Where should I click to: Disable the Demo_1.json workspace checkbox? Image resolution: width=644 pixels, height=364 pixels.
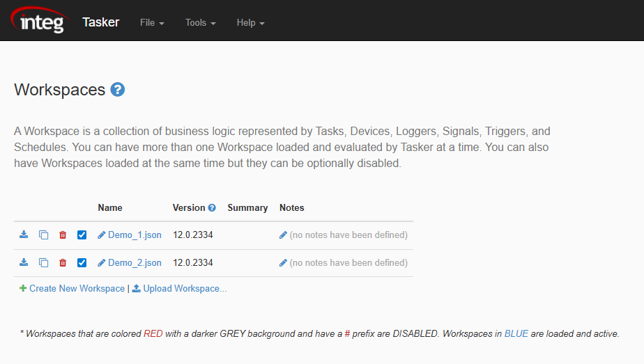click(82, 235)
